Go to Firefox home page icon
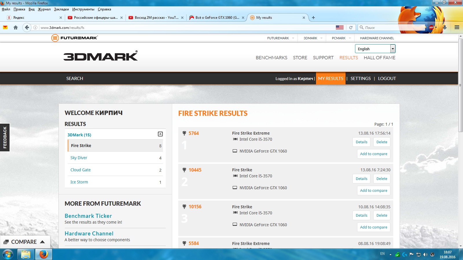Screen dimensions: 463x260 pyautogui.click(x=16, y=27)
